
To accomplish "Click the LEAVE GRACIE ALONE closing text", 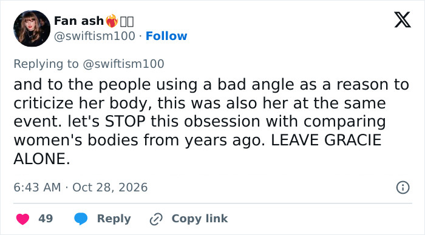I will pyautogui.click(x=197, y=149).
